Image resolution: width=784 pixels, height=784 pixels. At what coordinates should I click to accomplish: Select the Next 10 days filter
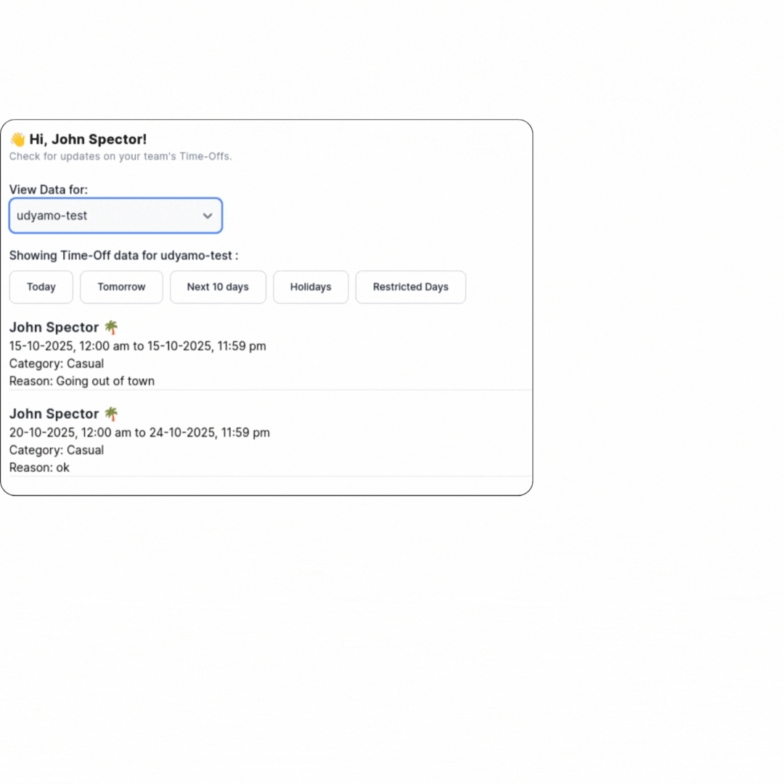click(x=218, y=287)
